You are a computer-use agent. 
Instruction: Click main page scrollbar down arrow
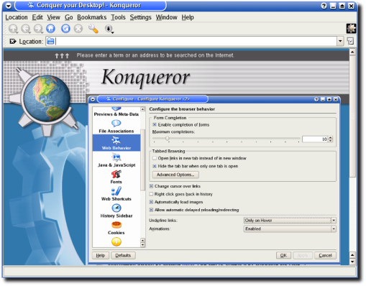click(x=352, y=262)
